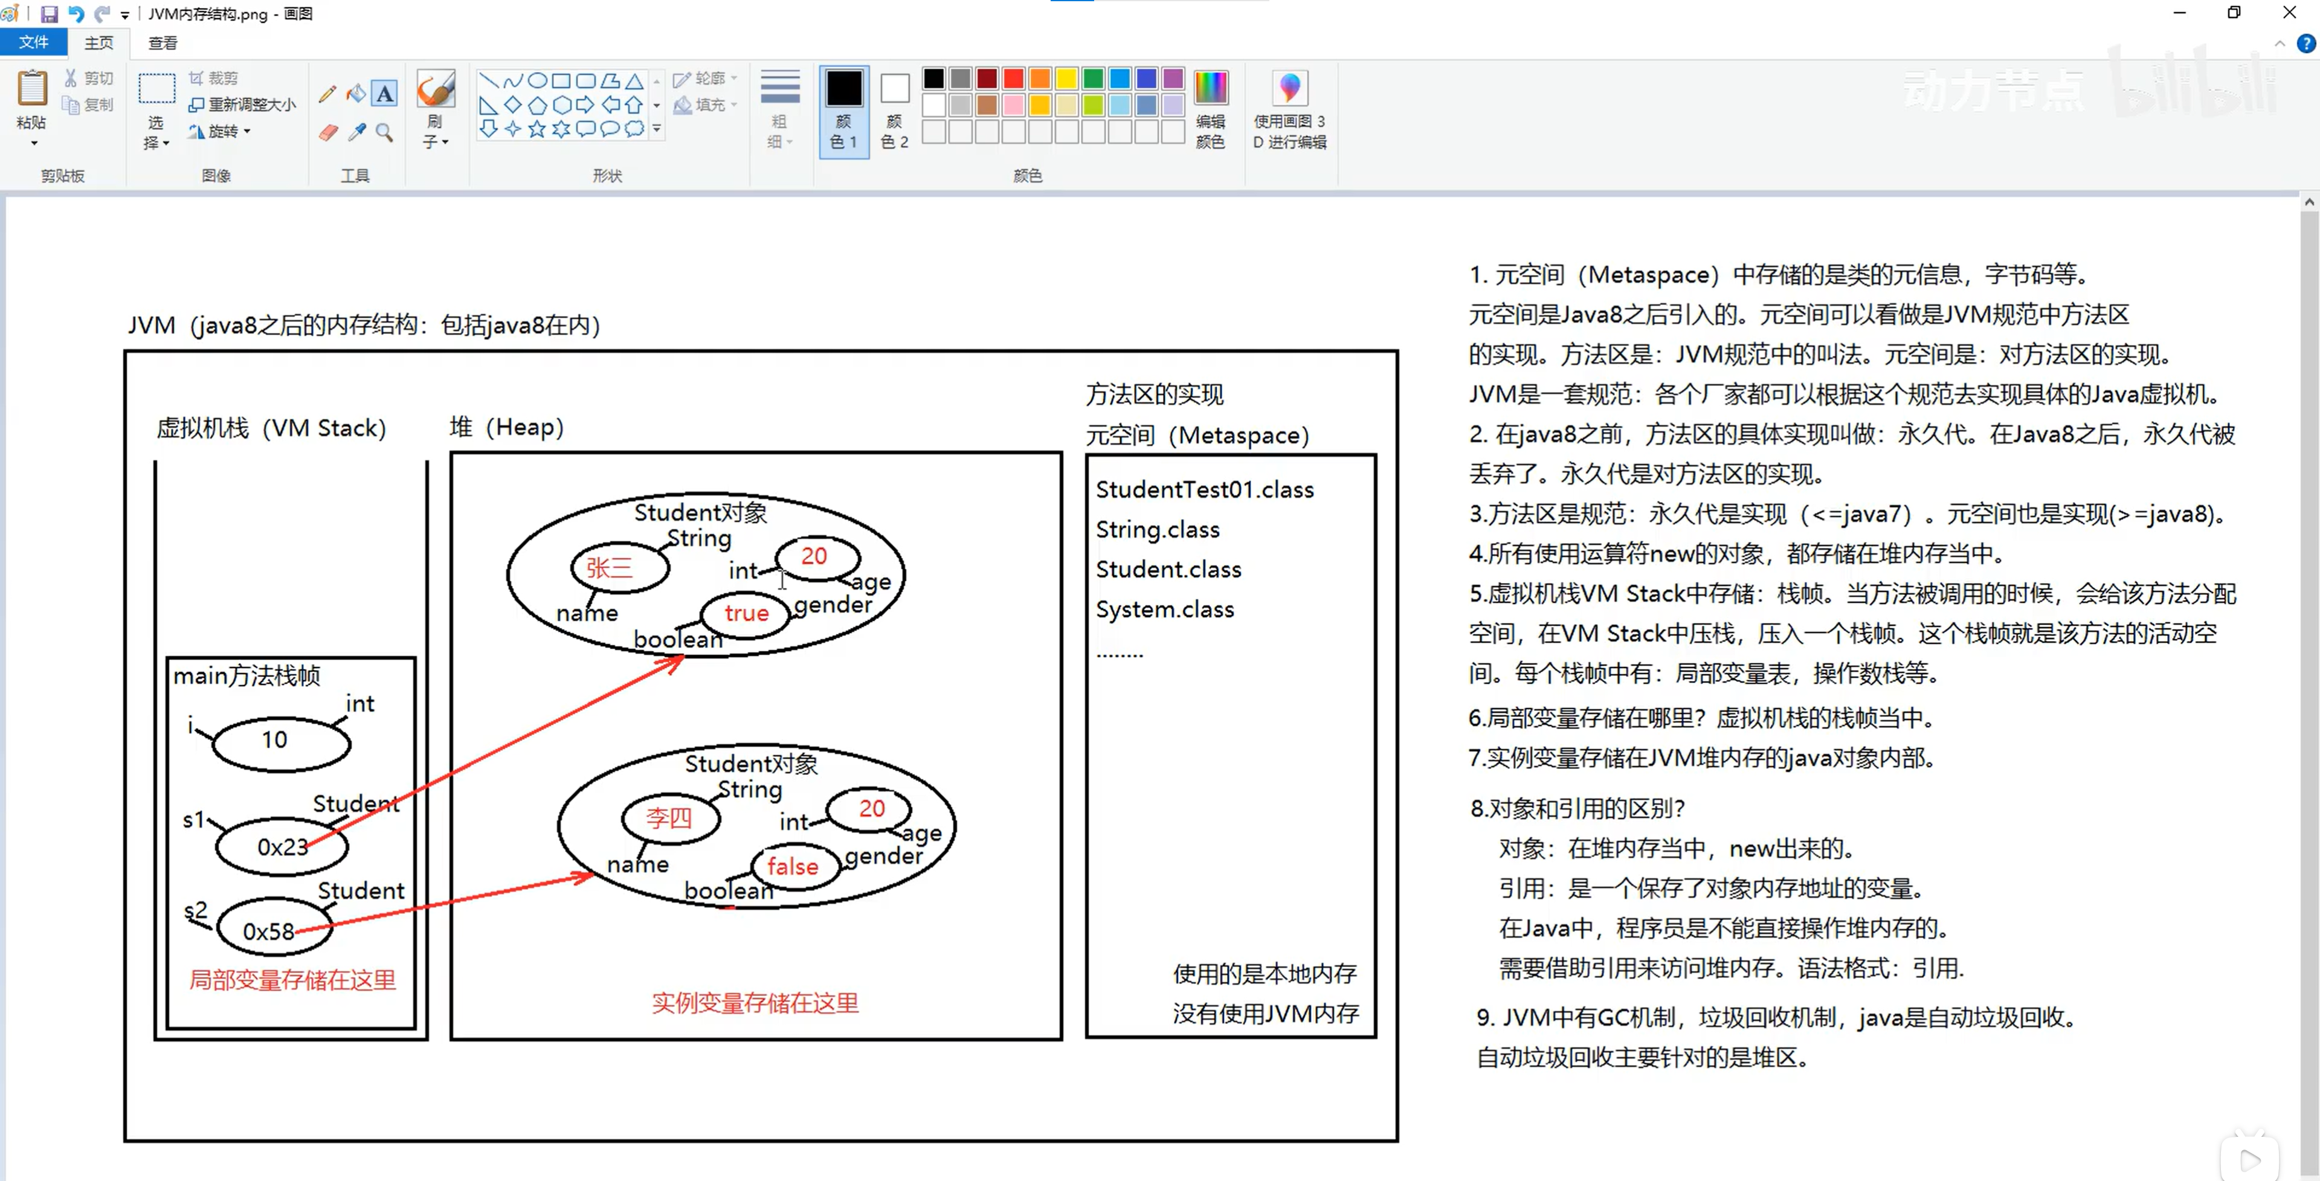The width and height of the screenshot is (2320, 1181).
Task: Select the Magnifier tool
Action: [385, 132]
